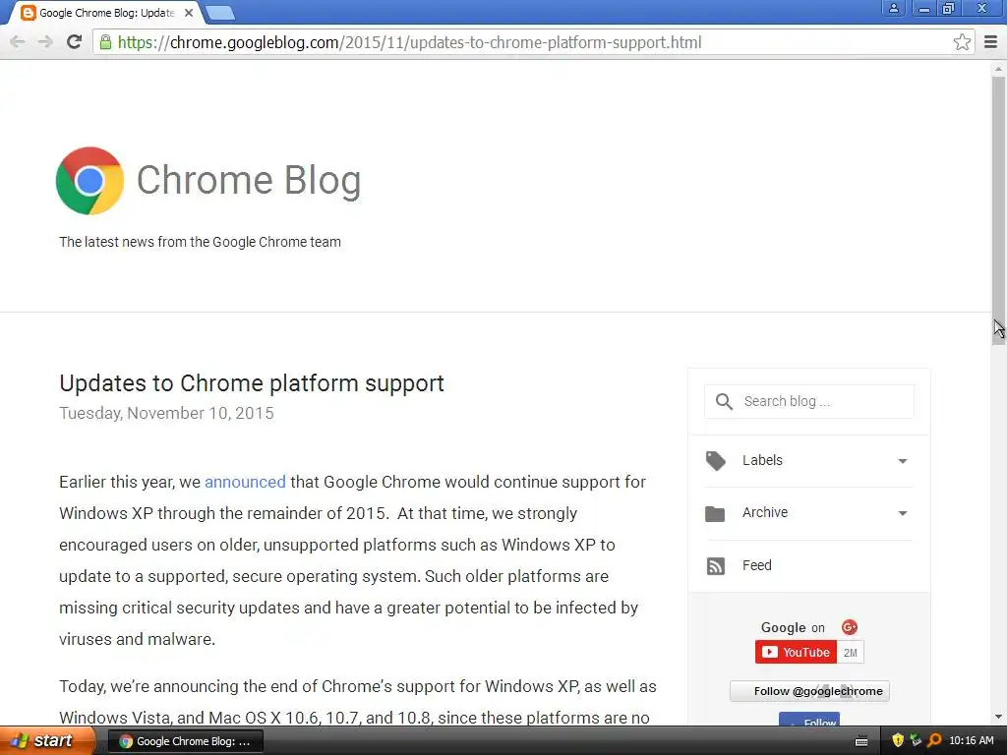Click the Updates to Chrome platform support heading
1007x755 pixels.
point(252,383)
